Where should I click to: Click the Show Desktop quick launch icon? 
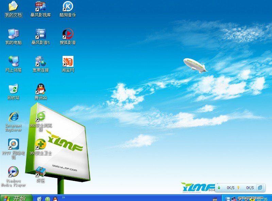[x=40, y=199]
